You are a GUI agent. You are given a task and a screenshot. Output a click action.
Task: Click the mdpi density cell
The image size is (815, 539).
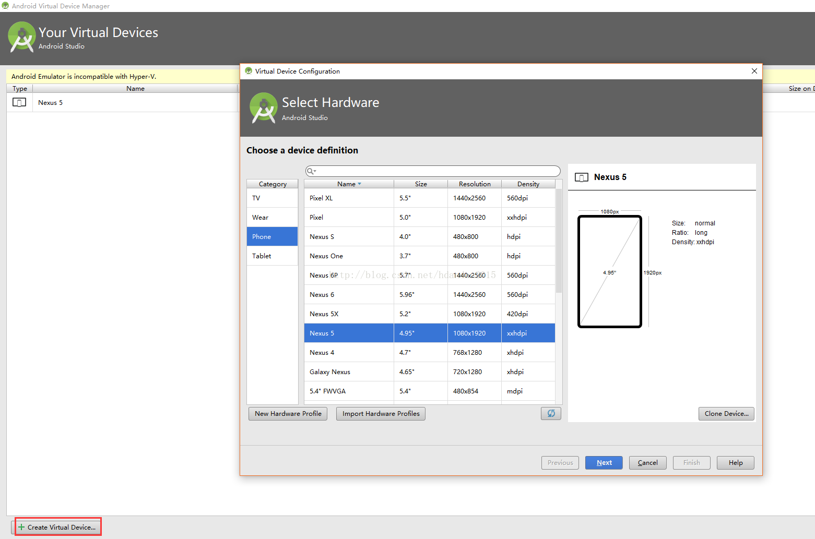(528, 391)
